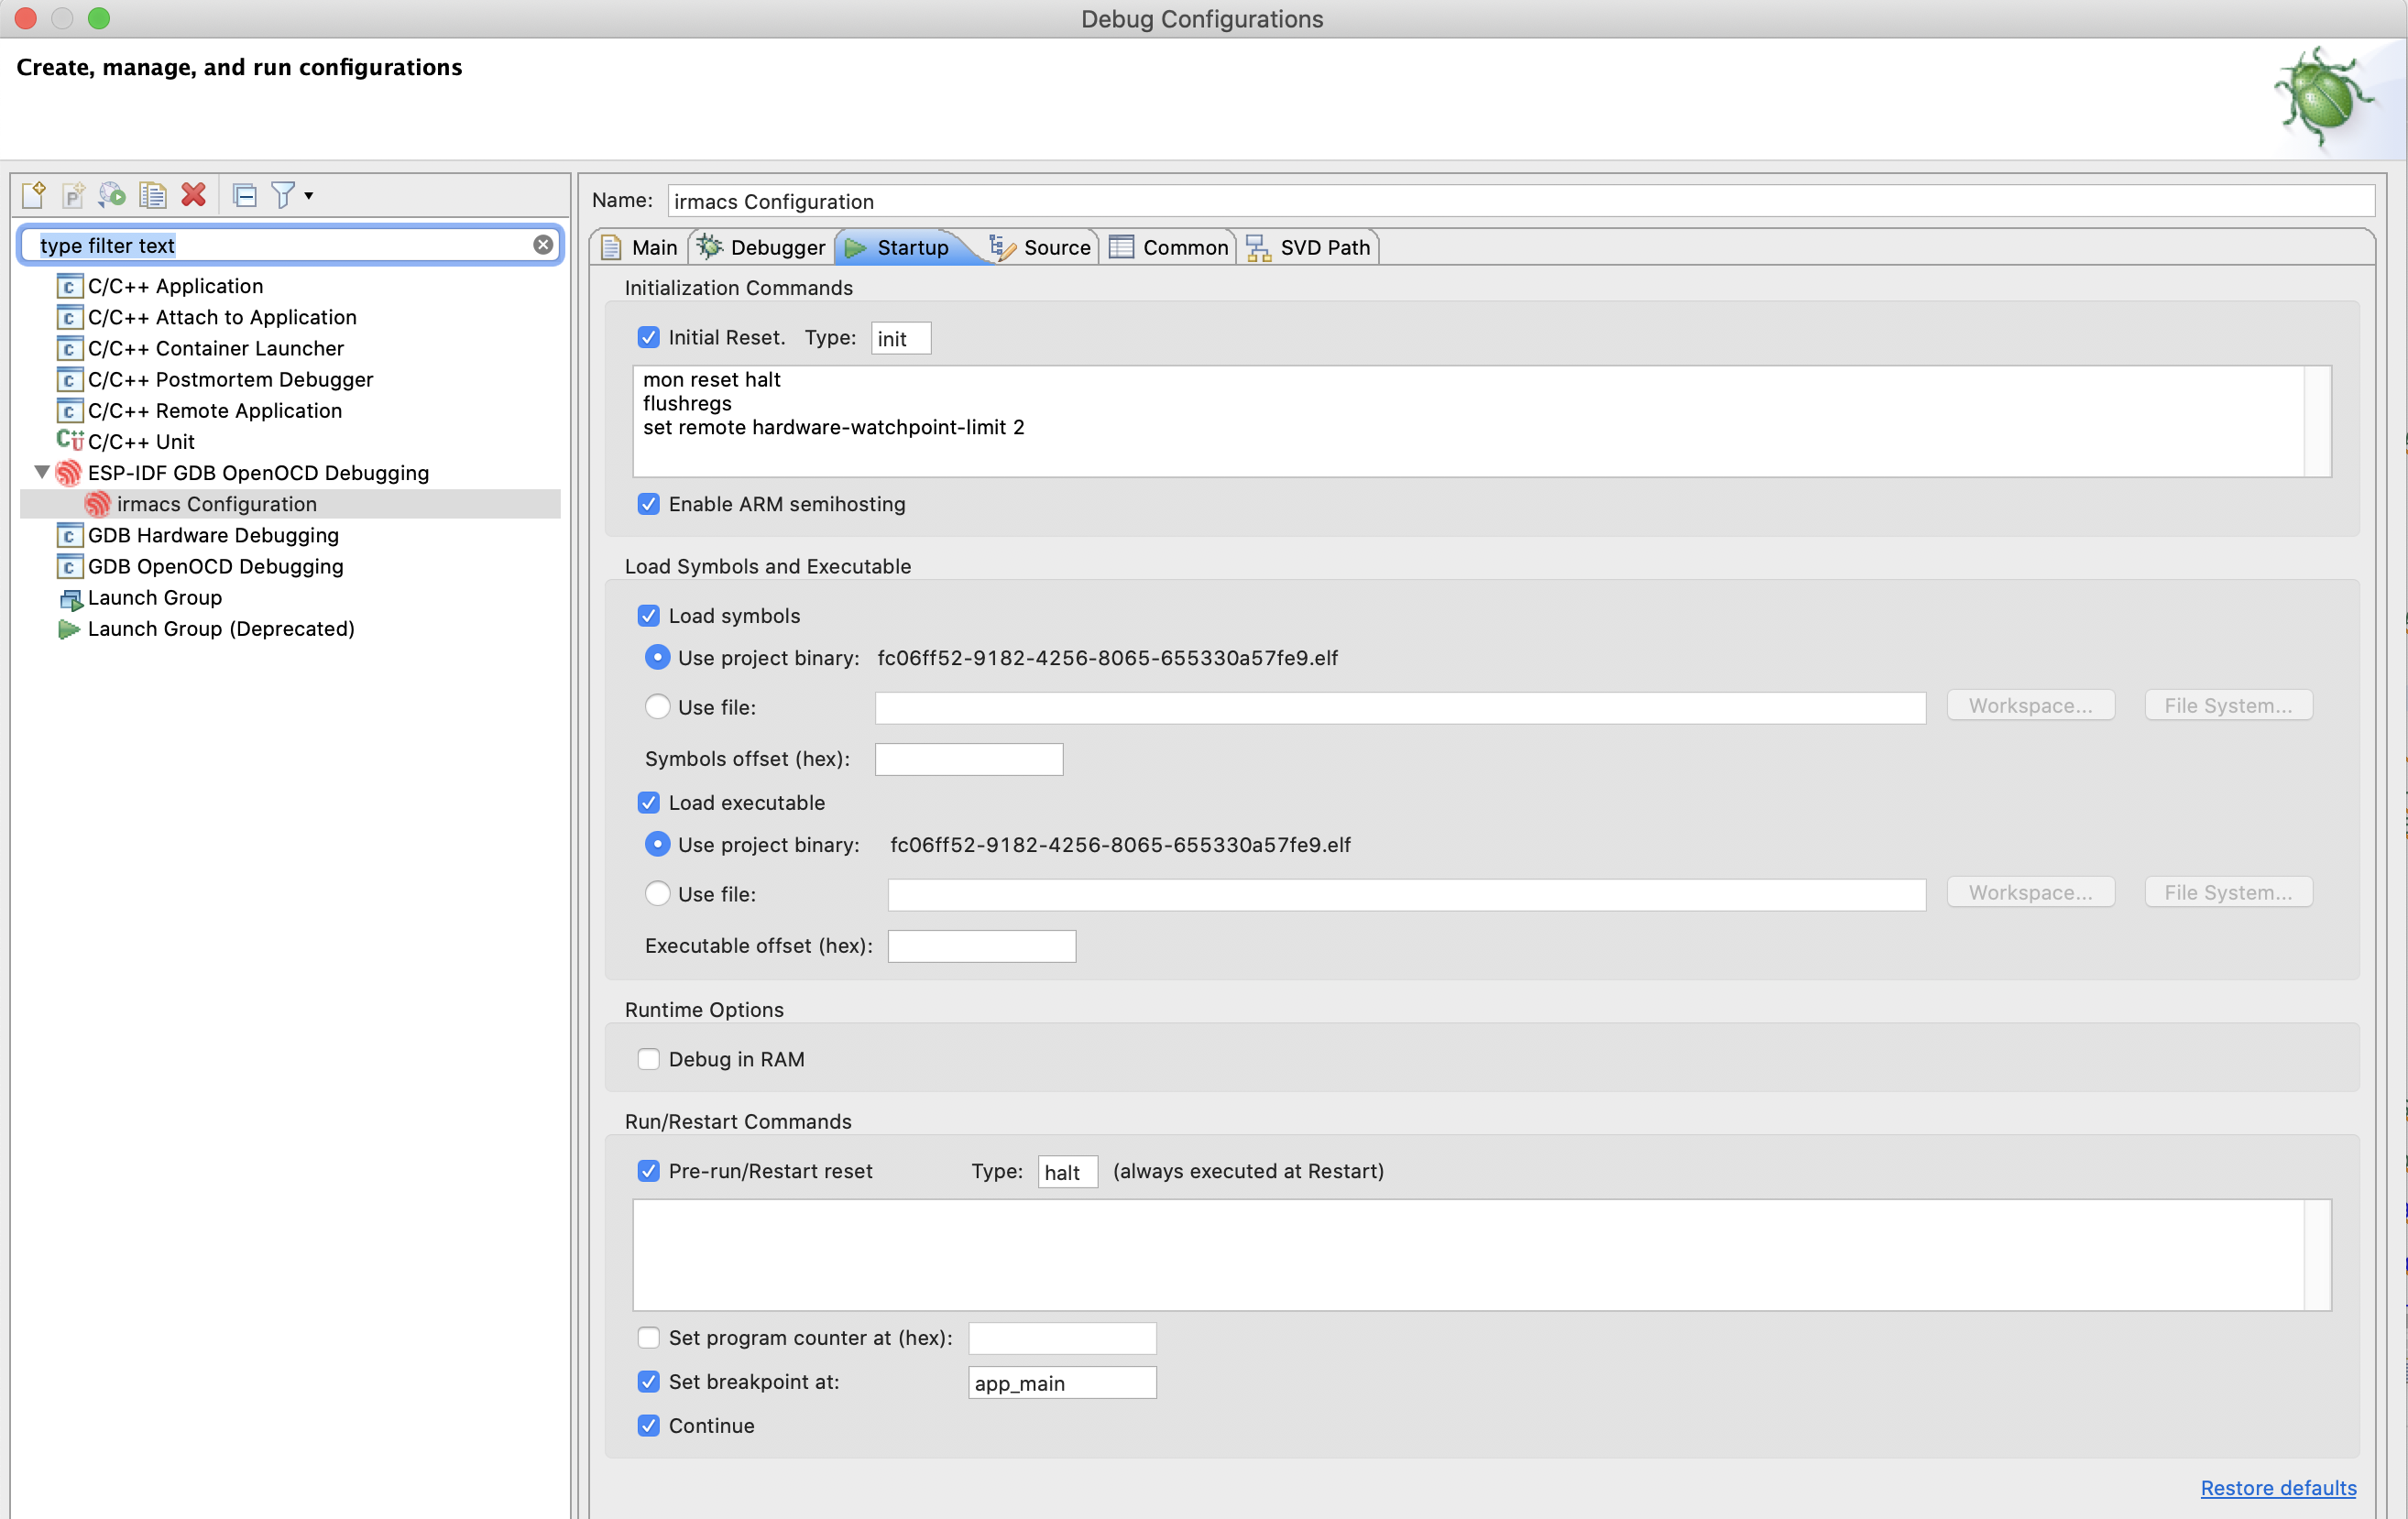Image resolution: width=2408 pixels, height=1519 pixels.
Task: Open the filter options dropdown arrow
Action: tap(309, 195)
